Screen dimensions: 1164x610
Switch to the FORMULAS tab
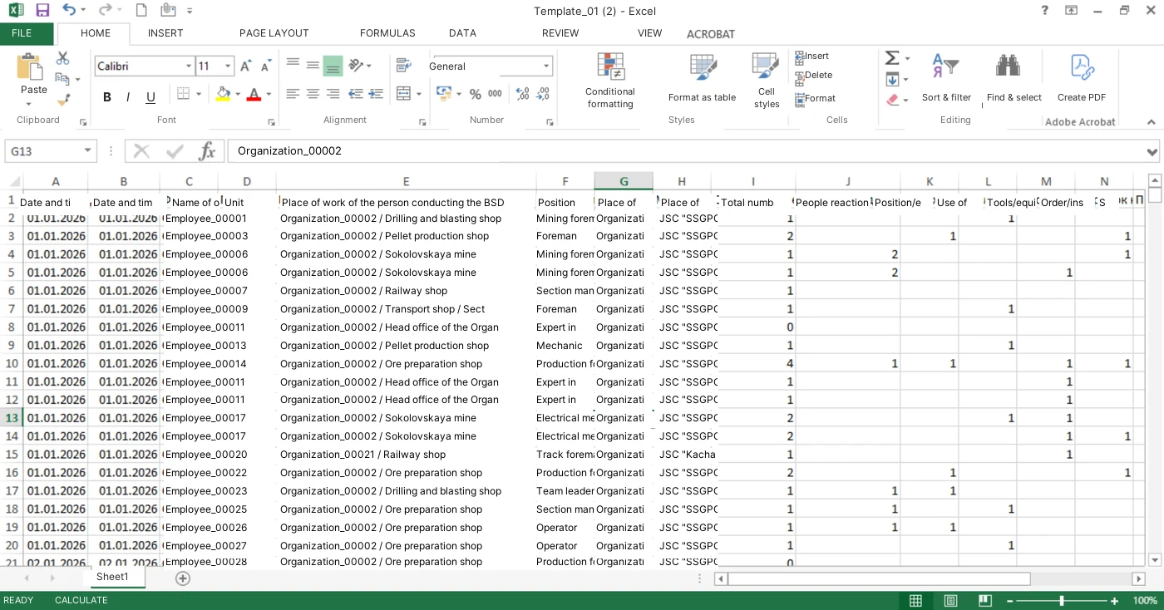(x=387, y=33)
